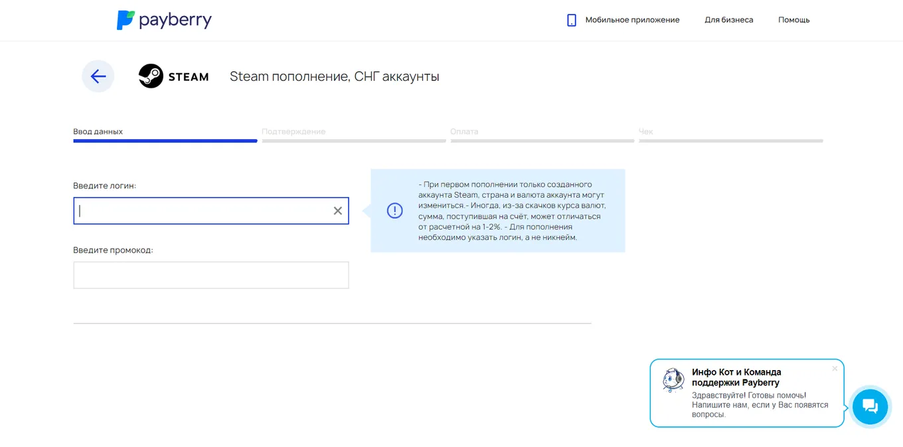Screen dimensions: 903x447
Task: Click the Введите логин: label
Action: [x=104, y=186]
